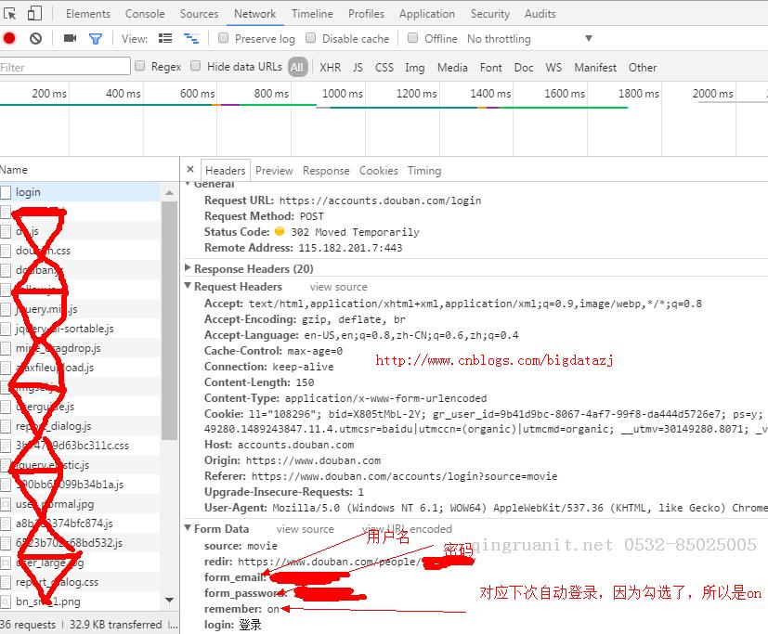
Task: Enable Disable cache checkbox
Action: point(310,38)
